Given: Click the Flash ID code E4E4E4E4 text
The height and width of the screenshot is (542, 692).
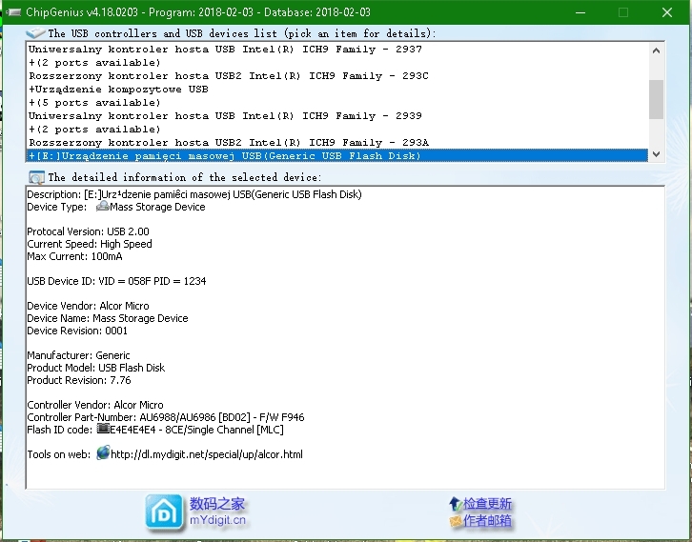Looking at the screenshot, I should coord(196,430).
